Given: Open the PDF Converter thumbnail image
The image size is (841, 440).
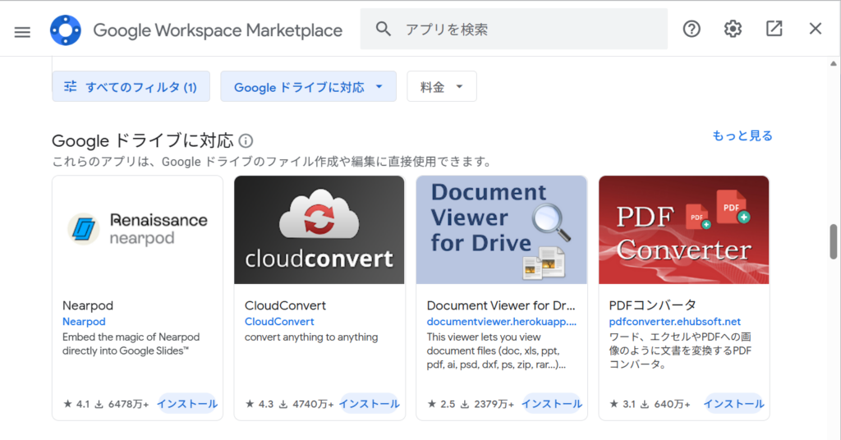Looking at the screenshot, I should point(683,230).
